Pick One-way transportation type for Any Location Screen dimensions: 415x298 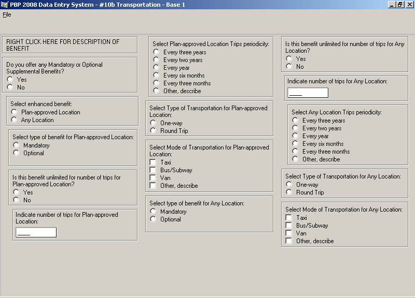289,185
